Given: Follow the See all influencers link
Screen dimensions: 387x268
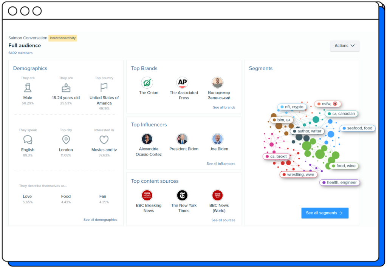Looking at the screenshot, I should pos(221,164).
